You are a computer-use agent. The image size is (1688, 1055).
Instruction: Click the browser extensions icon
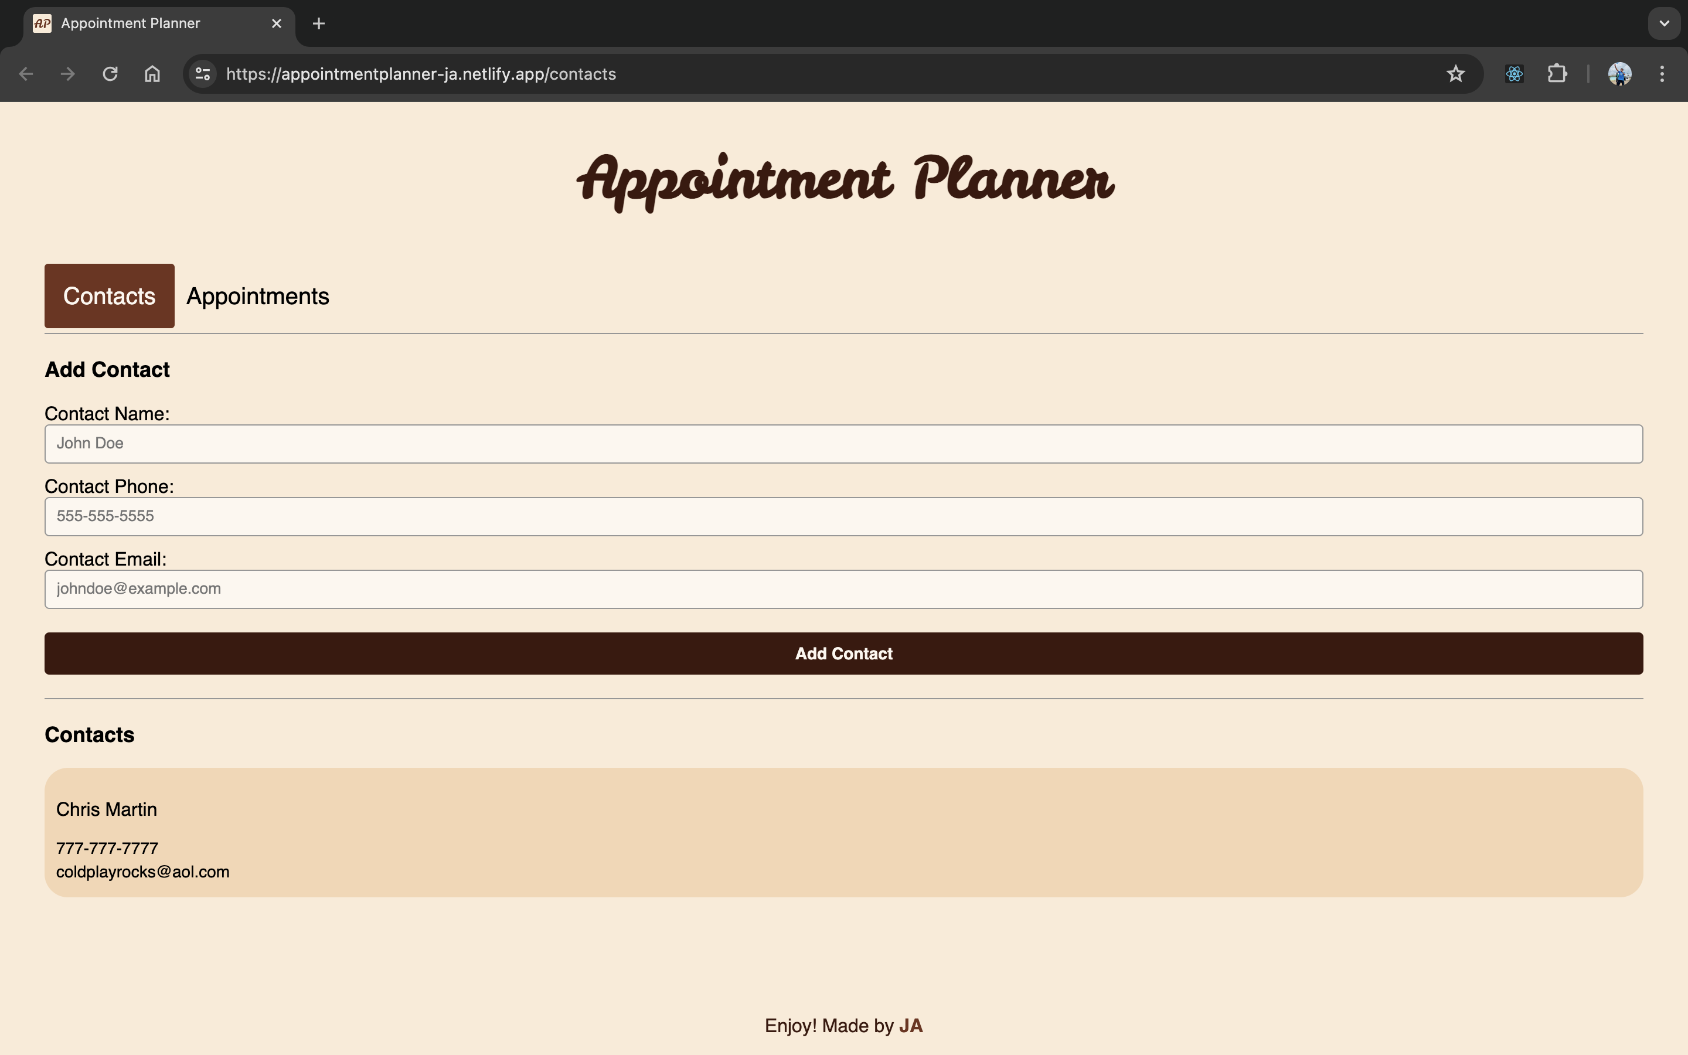pos(1557,74)
